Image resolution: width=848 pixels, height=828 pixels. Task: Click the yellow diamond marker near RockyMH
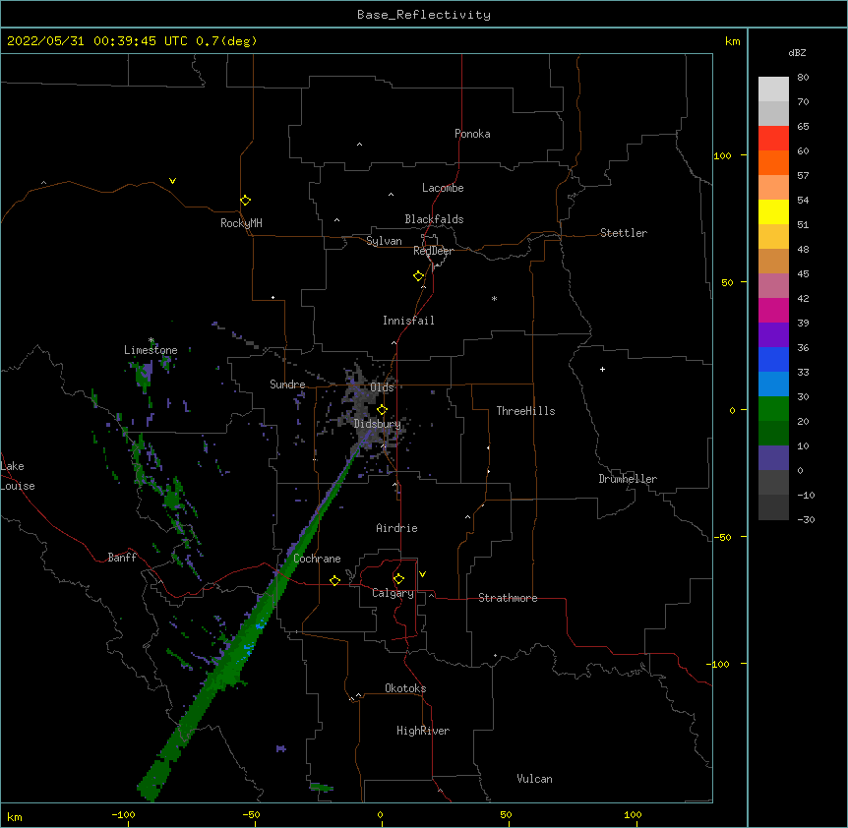[x=245, y=200]
